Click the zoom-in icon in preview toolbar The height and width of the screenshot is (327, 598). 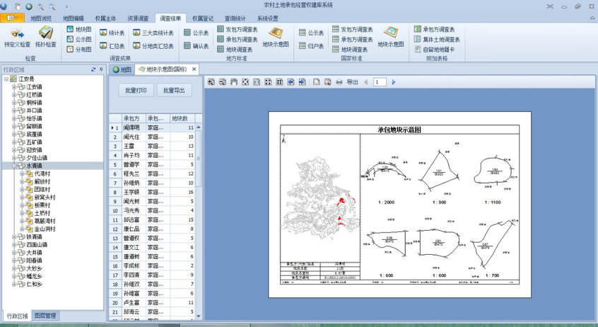[211, 82]
